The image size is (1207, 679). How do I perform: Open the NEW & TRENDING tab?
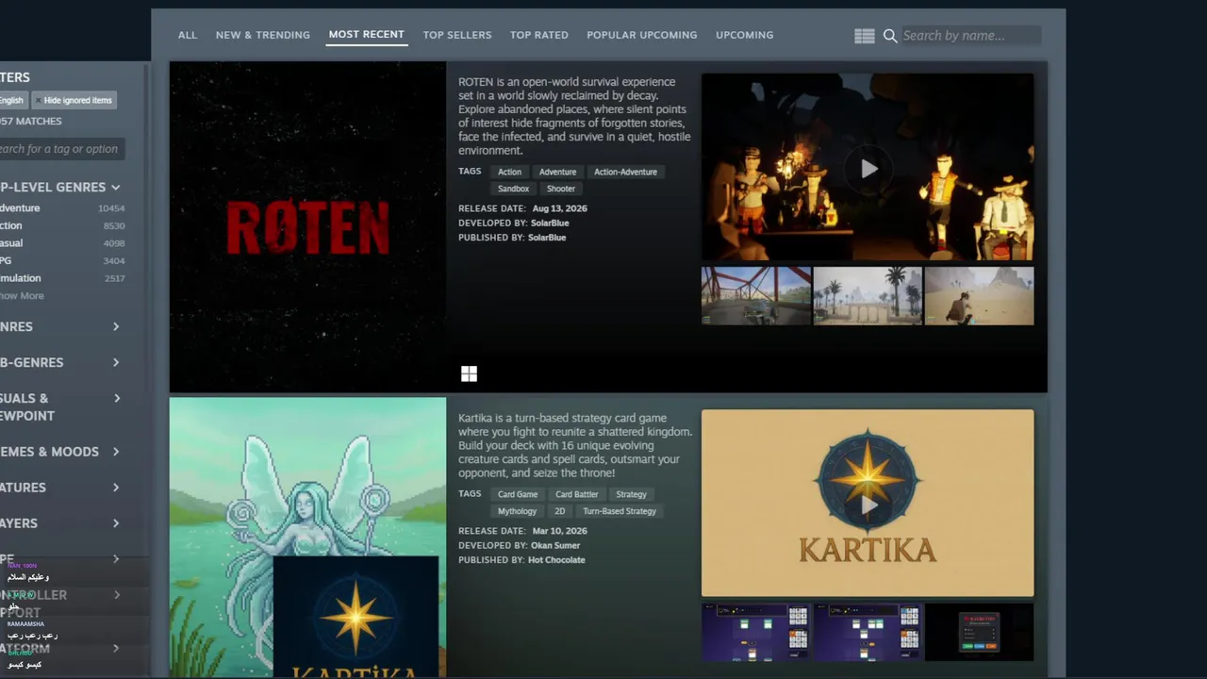(x=263, y=35)
